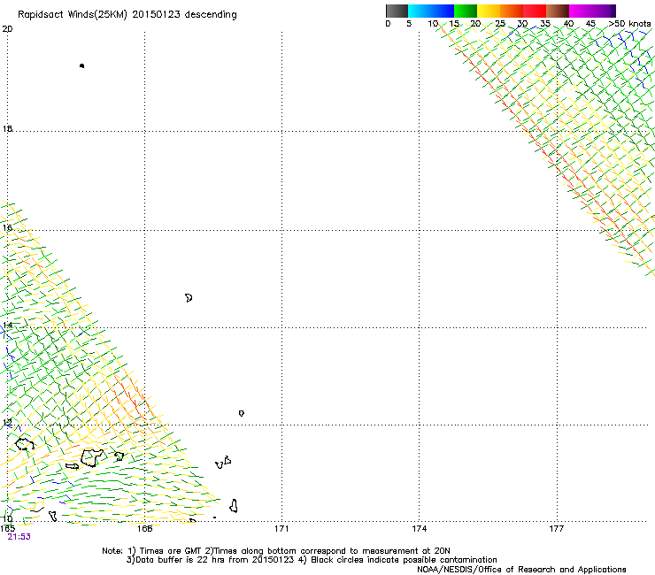The width and height of the screenshot is (655, 575).
Task: Click the gray 0-5 knots color segment
Action: tap(397, 11)
